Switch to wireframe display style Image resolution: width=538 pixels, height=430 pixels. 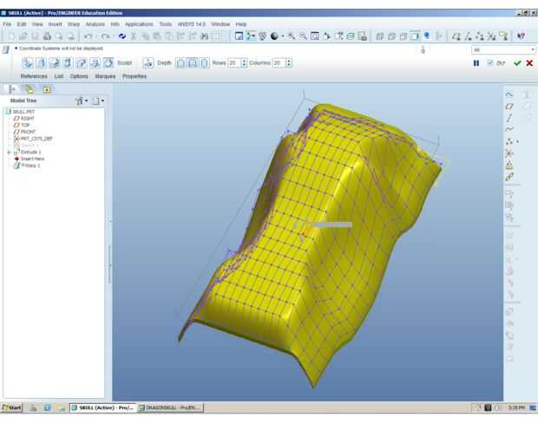[x=380, y=36]
